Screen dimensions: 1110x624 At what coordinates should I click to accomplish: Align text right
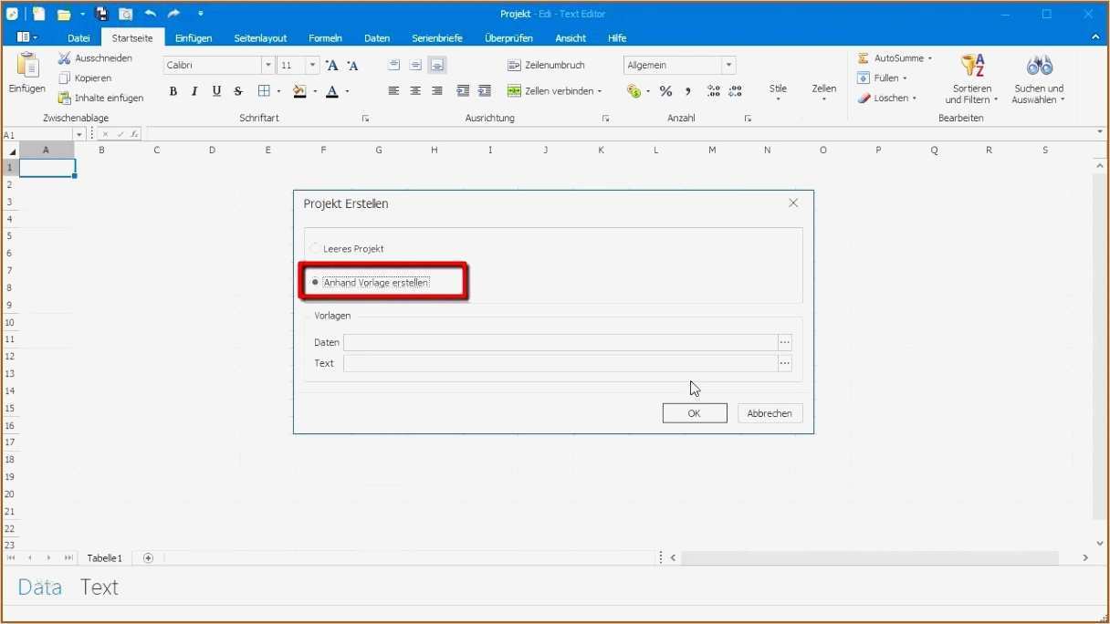(x=437, y=91)
